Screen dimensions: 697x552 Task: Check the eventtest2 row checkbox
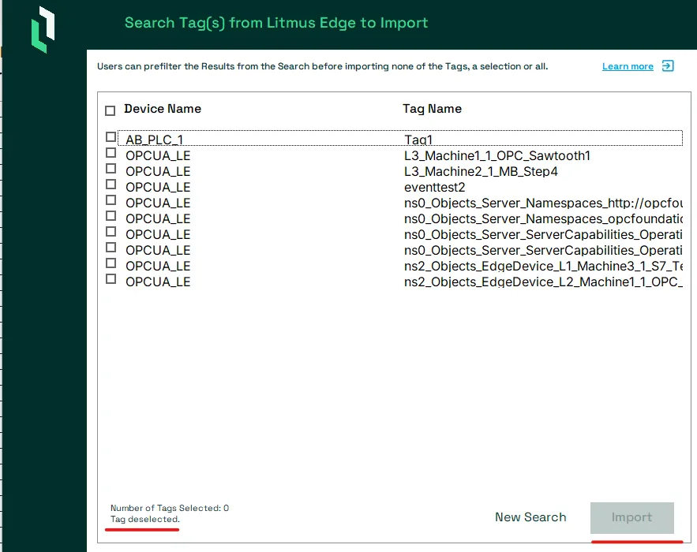tap(111, 185)
